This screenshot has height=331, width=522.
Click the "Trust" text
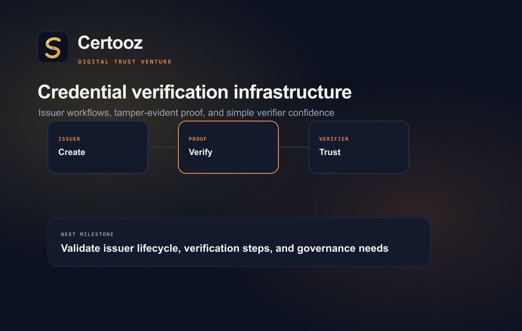click(x=330, y=152)
